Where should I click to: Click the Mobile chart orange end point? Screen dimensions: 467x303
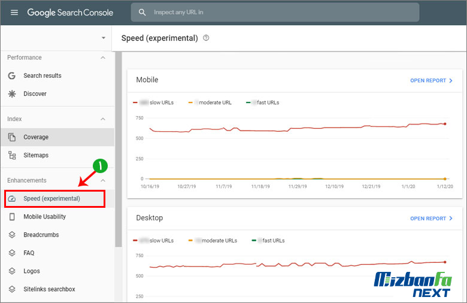pyautogui.click(x=445, y=179)
